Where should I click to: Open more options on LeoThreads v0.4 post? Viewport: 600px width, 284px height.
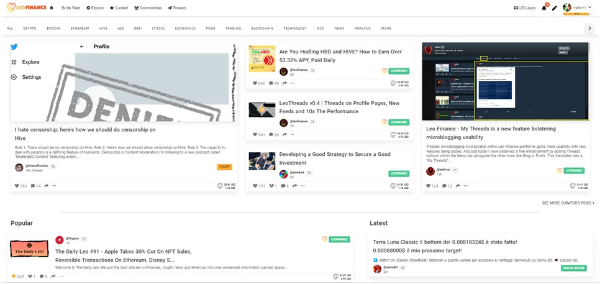[293, 135]
